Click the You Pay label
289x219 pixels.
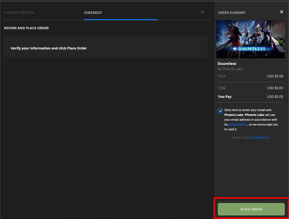coord(224,96)
